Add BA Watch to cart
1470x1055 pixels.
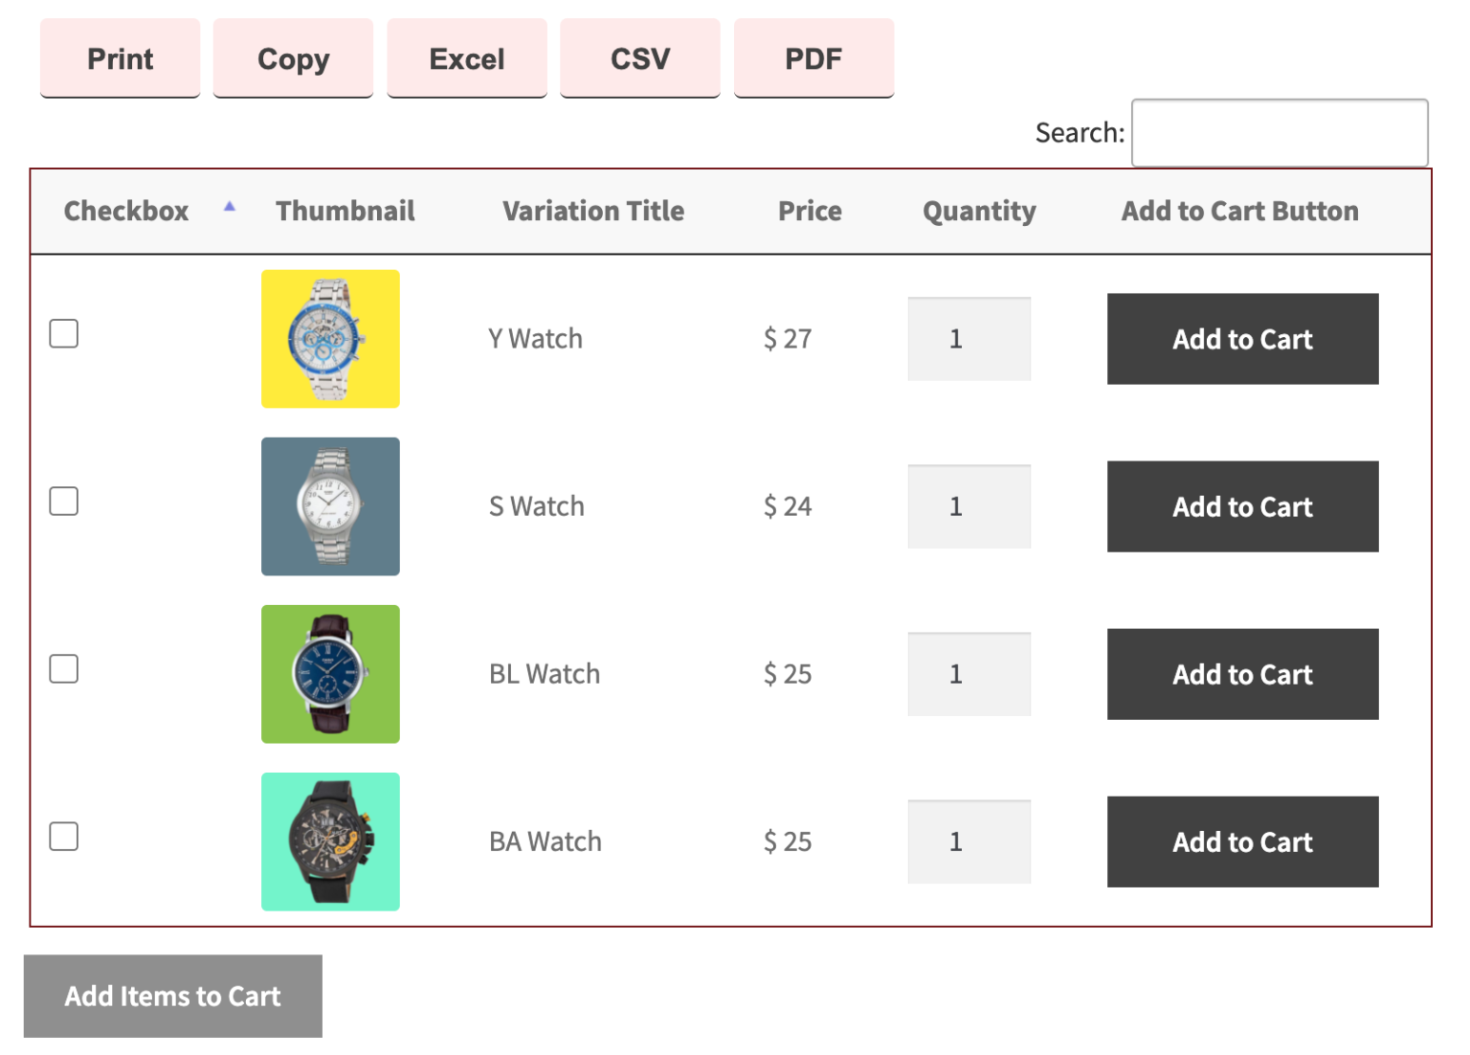tap(1243, 842)
